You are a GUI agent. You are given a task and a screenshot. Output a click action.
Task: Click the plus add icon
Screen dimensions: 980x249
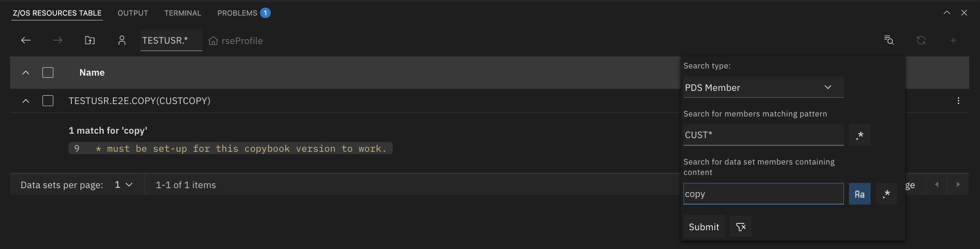click(x=953, y=40)
